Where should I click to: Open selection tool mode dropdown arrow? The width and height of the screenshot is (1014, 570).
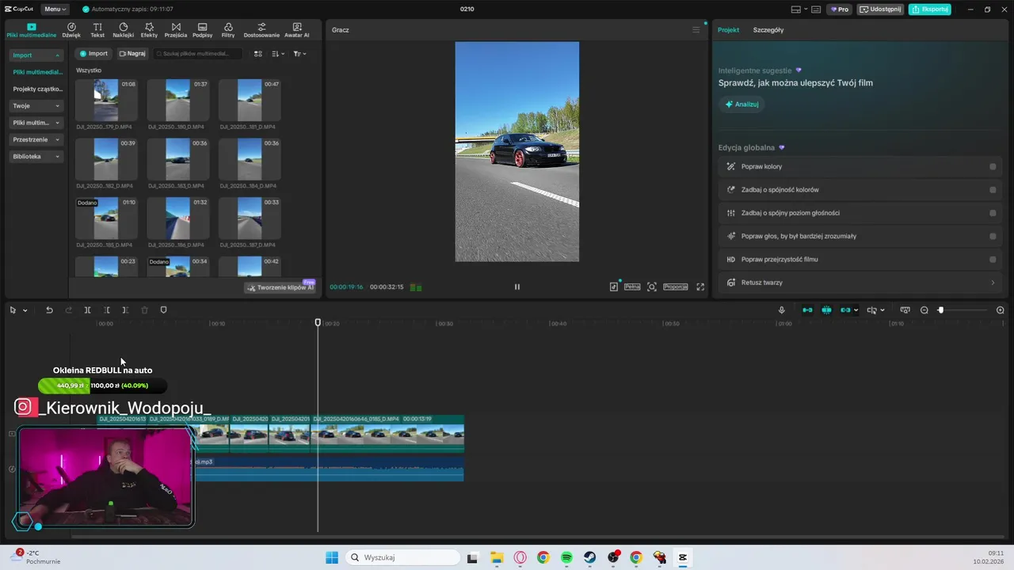point(25,310)
